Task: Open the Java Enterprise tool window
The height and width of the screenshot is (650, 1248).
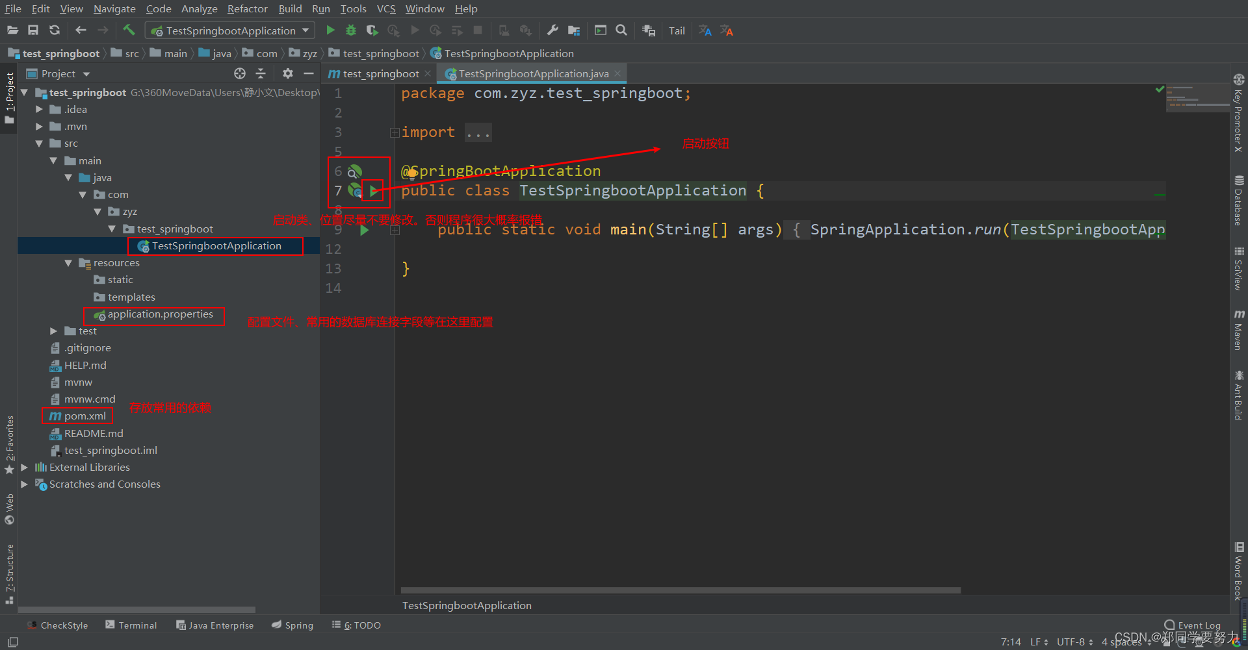Action: (x=214, y=625)
